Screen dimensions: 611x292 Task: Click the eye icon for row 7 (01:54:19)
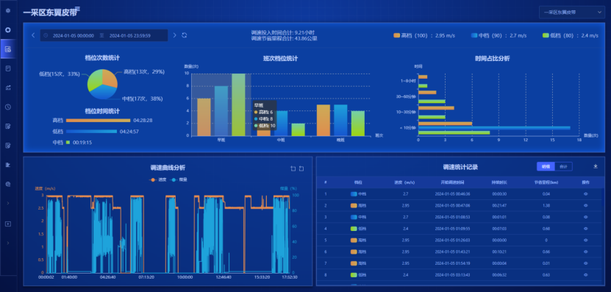pos(585,263)
